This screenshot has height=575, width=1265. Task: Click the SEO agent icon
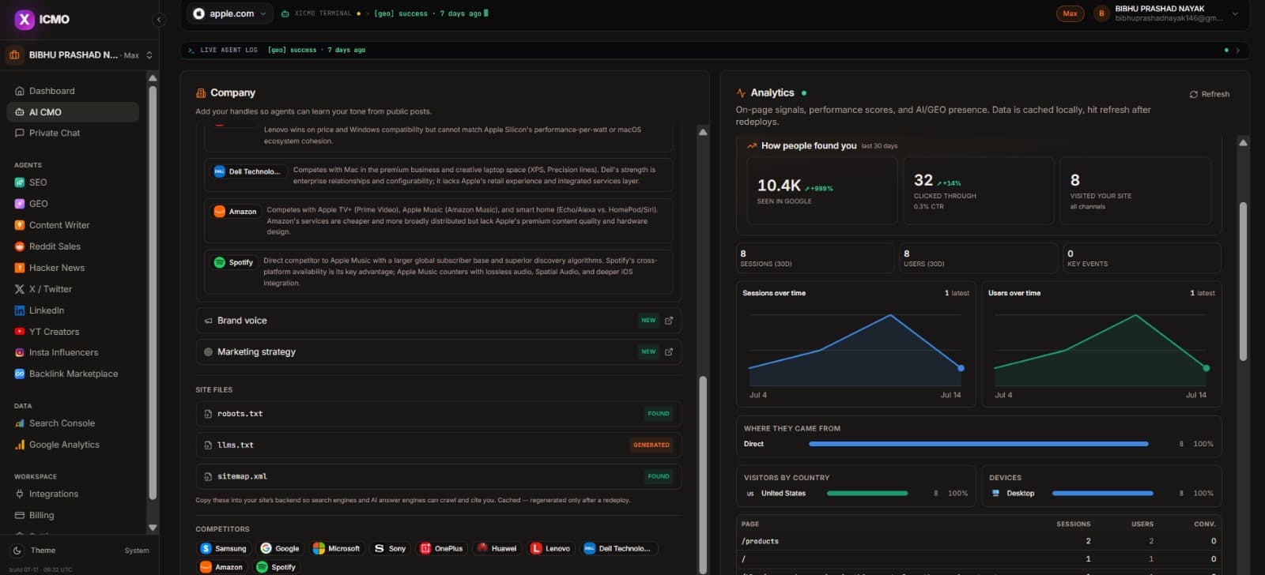pos(20,182)
